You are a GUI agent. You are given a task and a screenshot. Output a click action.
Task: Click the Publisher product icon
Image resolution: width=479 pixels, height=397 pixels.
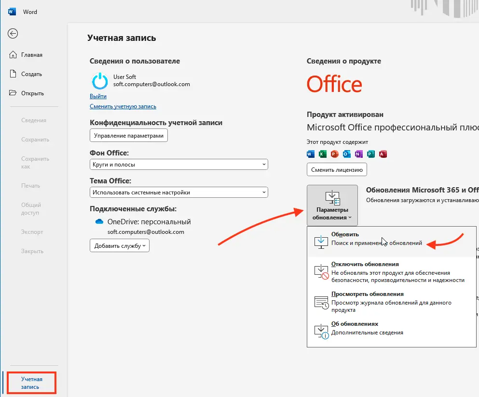click(371, 154)
